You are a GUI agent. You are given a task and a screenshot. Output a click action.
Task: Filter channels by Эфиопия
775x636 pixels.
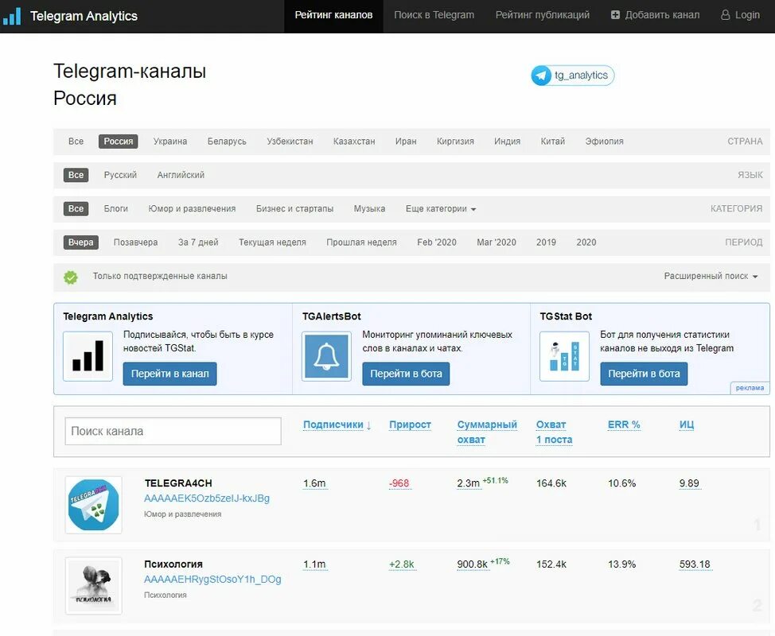coord(604,142)
